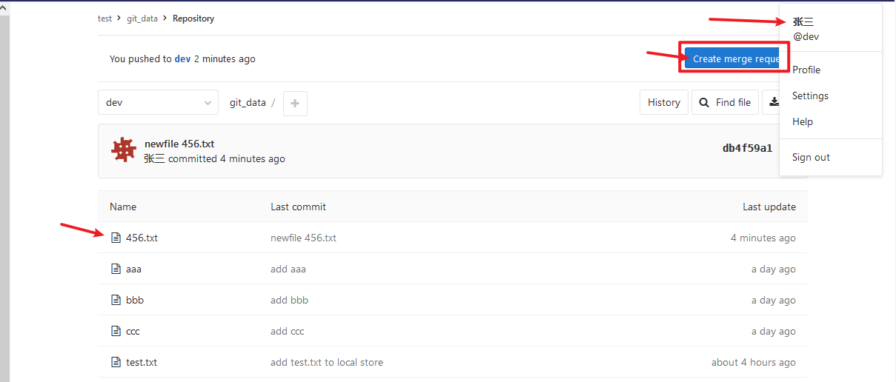896x382 pixels.
Task: Select Help in the user menu
Action: [x=803, y=121]
